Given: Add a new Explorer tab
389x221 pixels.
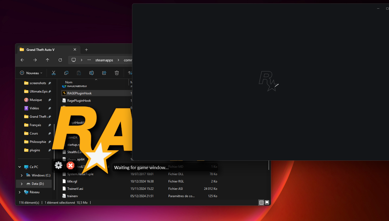Looking at the screenshot, I should point(86,50).
